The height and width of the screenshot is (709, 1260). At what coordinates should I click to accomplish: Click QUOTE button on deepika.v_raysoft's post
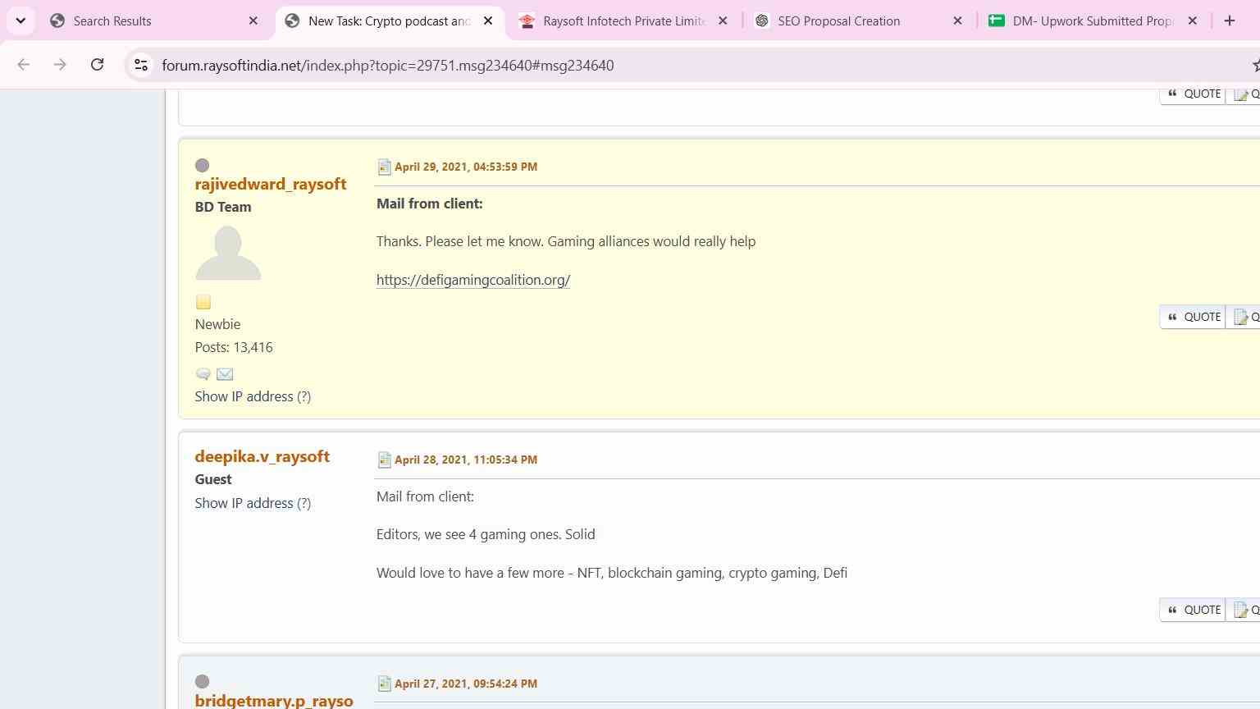[1193, 610]
